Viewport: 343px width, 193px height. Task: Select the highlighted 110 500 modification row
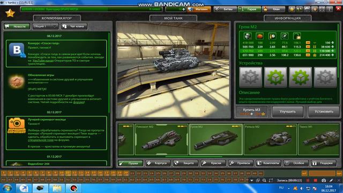[288, 51]
